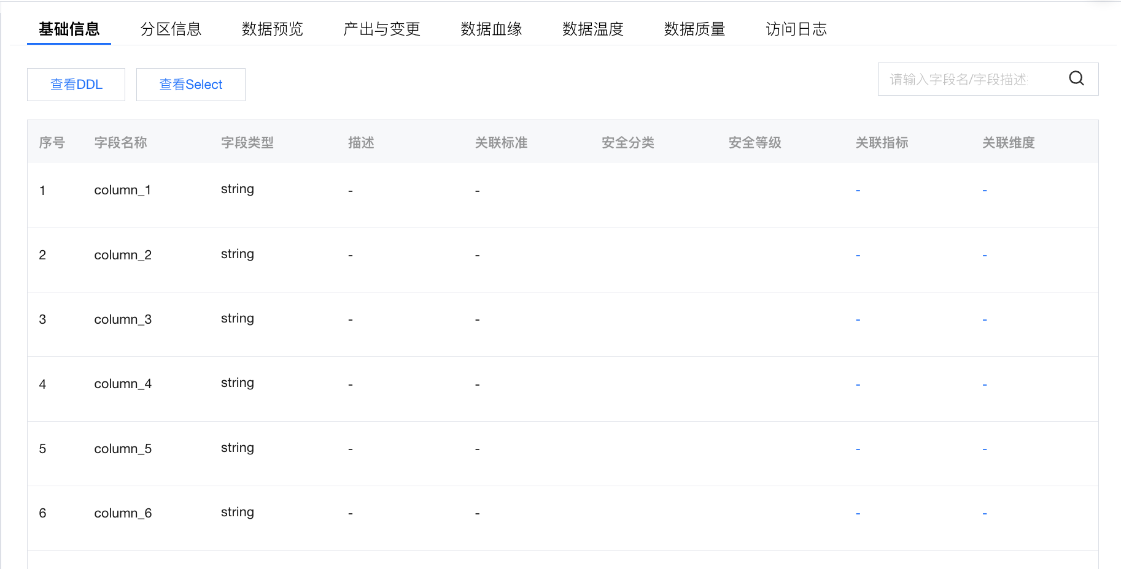Go to the 数据血缘 tab
The width and height of the screenshot is (1121, 569).
pos(491,29)
